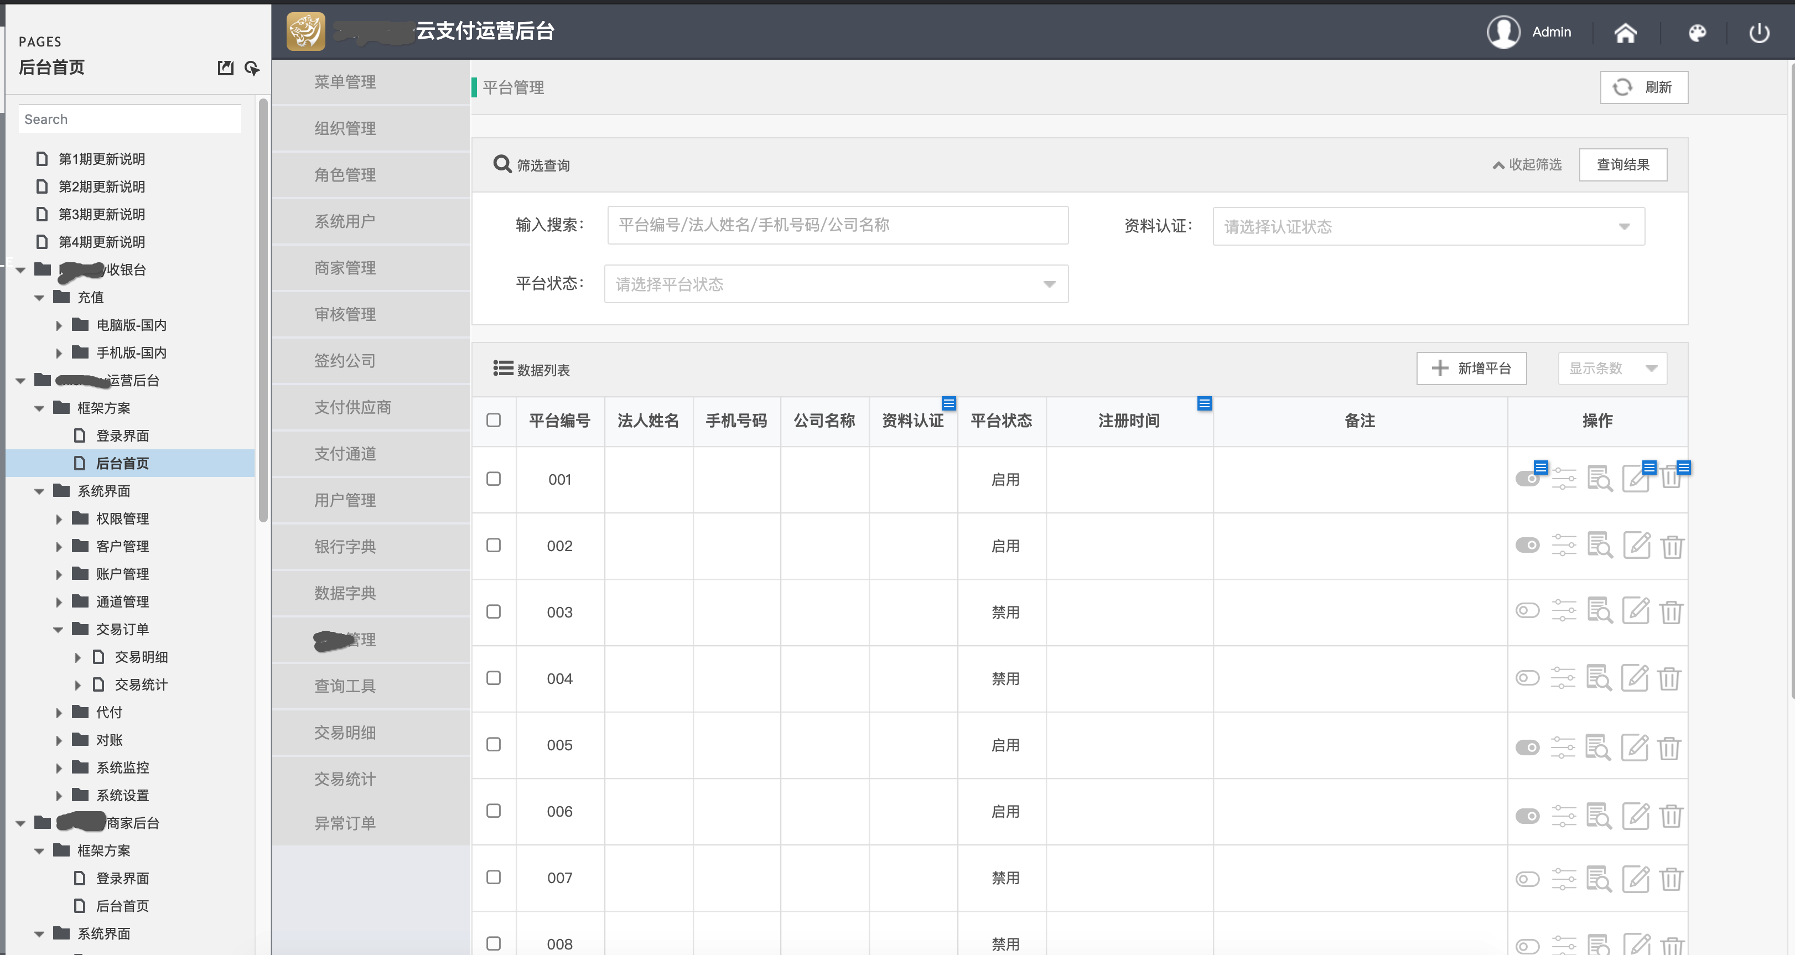Screen dimensions: 1795x955
Task: Toggle the enable switch for platform 001
Action: tap(1528, 479)
